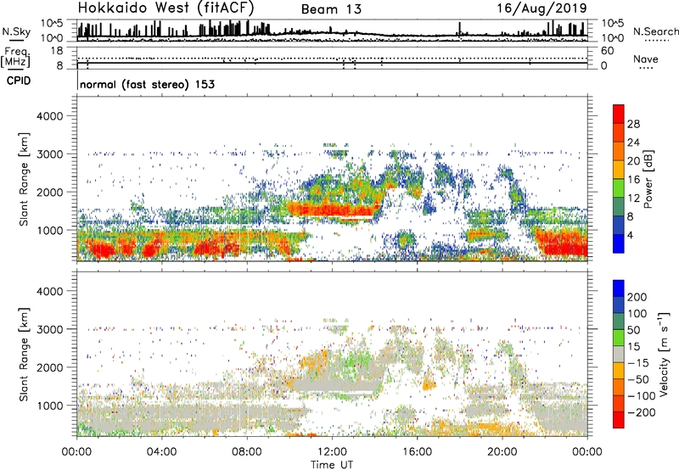Image resolution: width=679 pixels, height=470 pixels.
Task: Click the 'Time UT' axis title
Action: (332, 465)
